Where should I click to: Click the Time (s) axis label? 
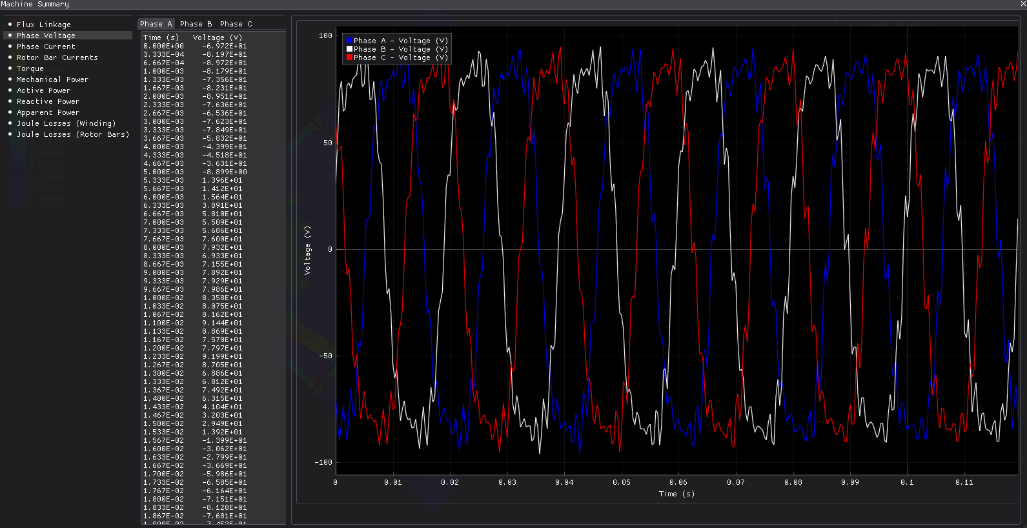[x=676, y=494]
